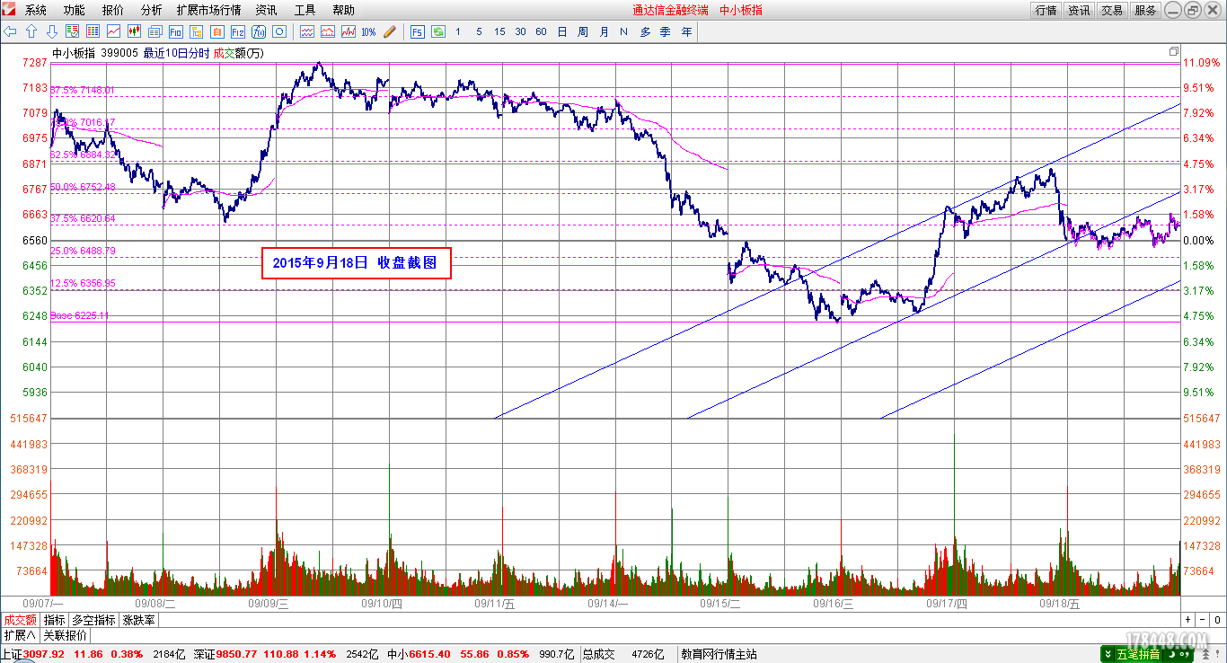Click the blue wave lines chart icon
Screen dimensions: 1227x663
pos(306,31)
